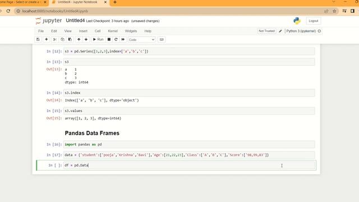The height and width of the screenshot is (202, 359).
Task: Save notebook with the floppy disk icon
Action: point(38,39)
